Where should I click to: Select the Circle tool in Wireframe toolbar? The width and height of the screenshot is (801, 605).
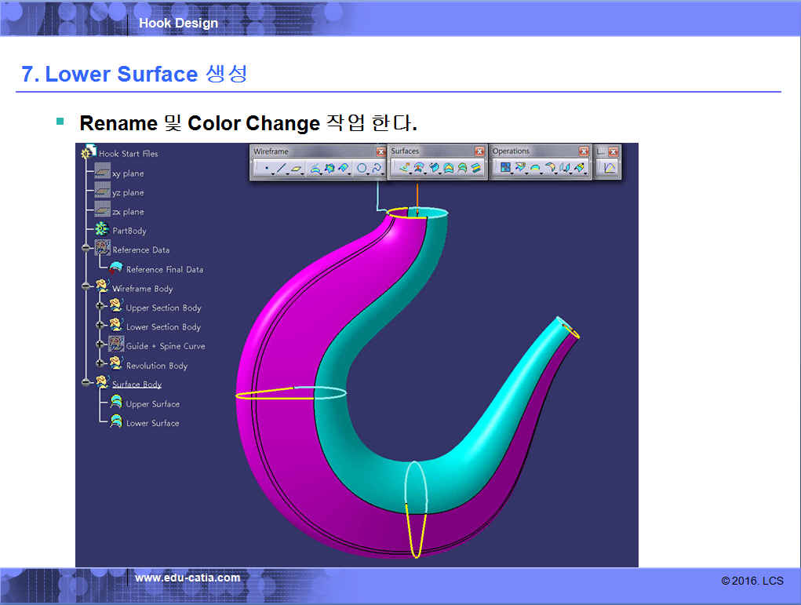coord(362,168)
